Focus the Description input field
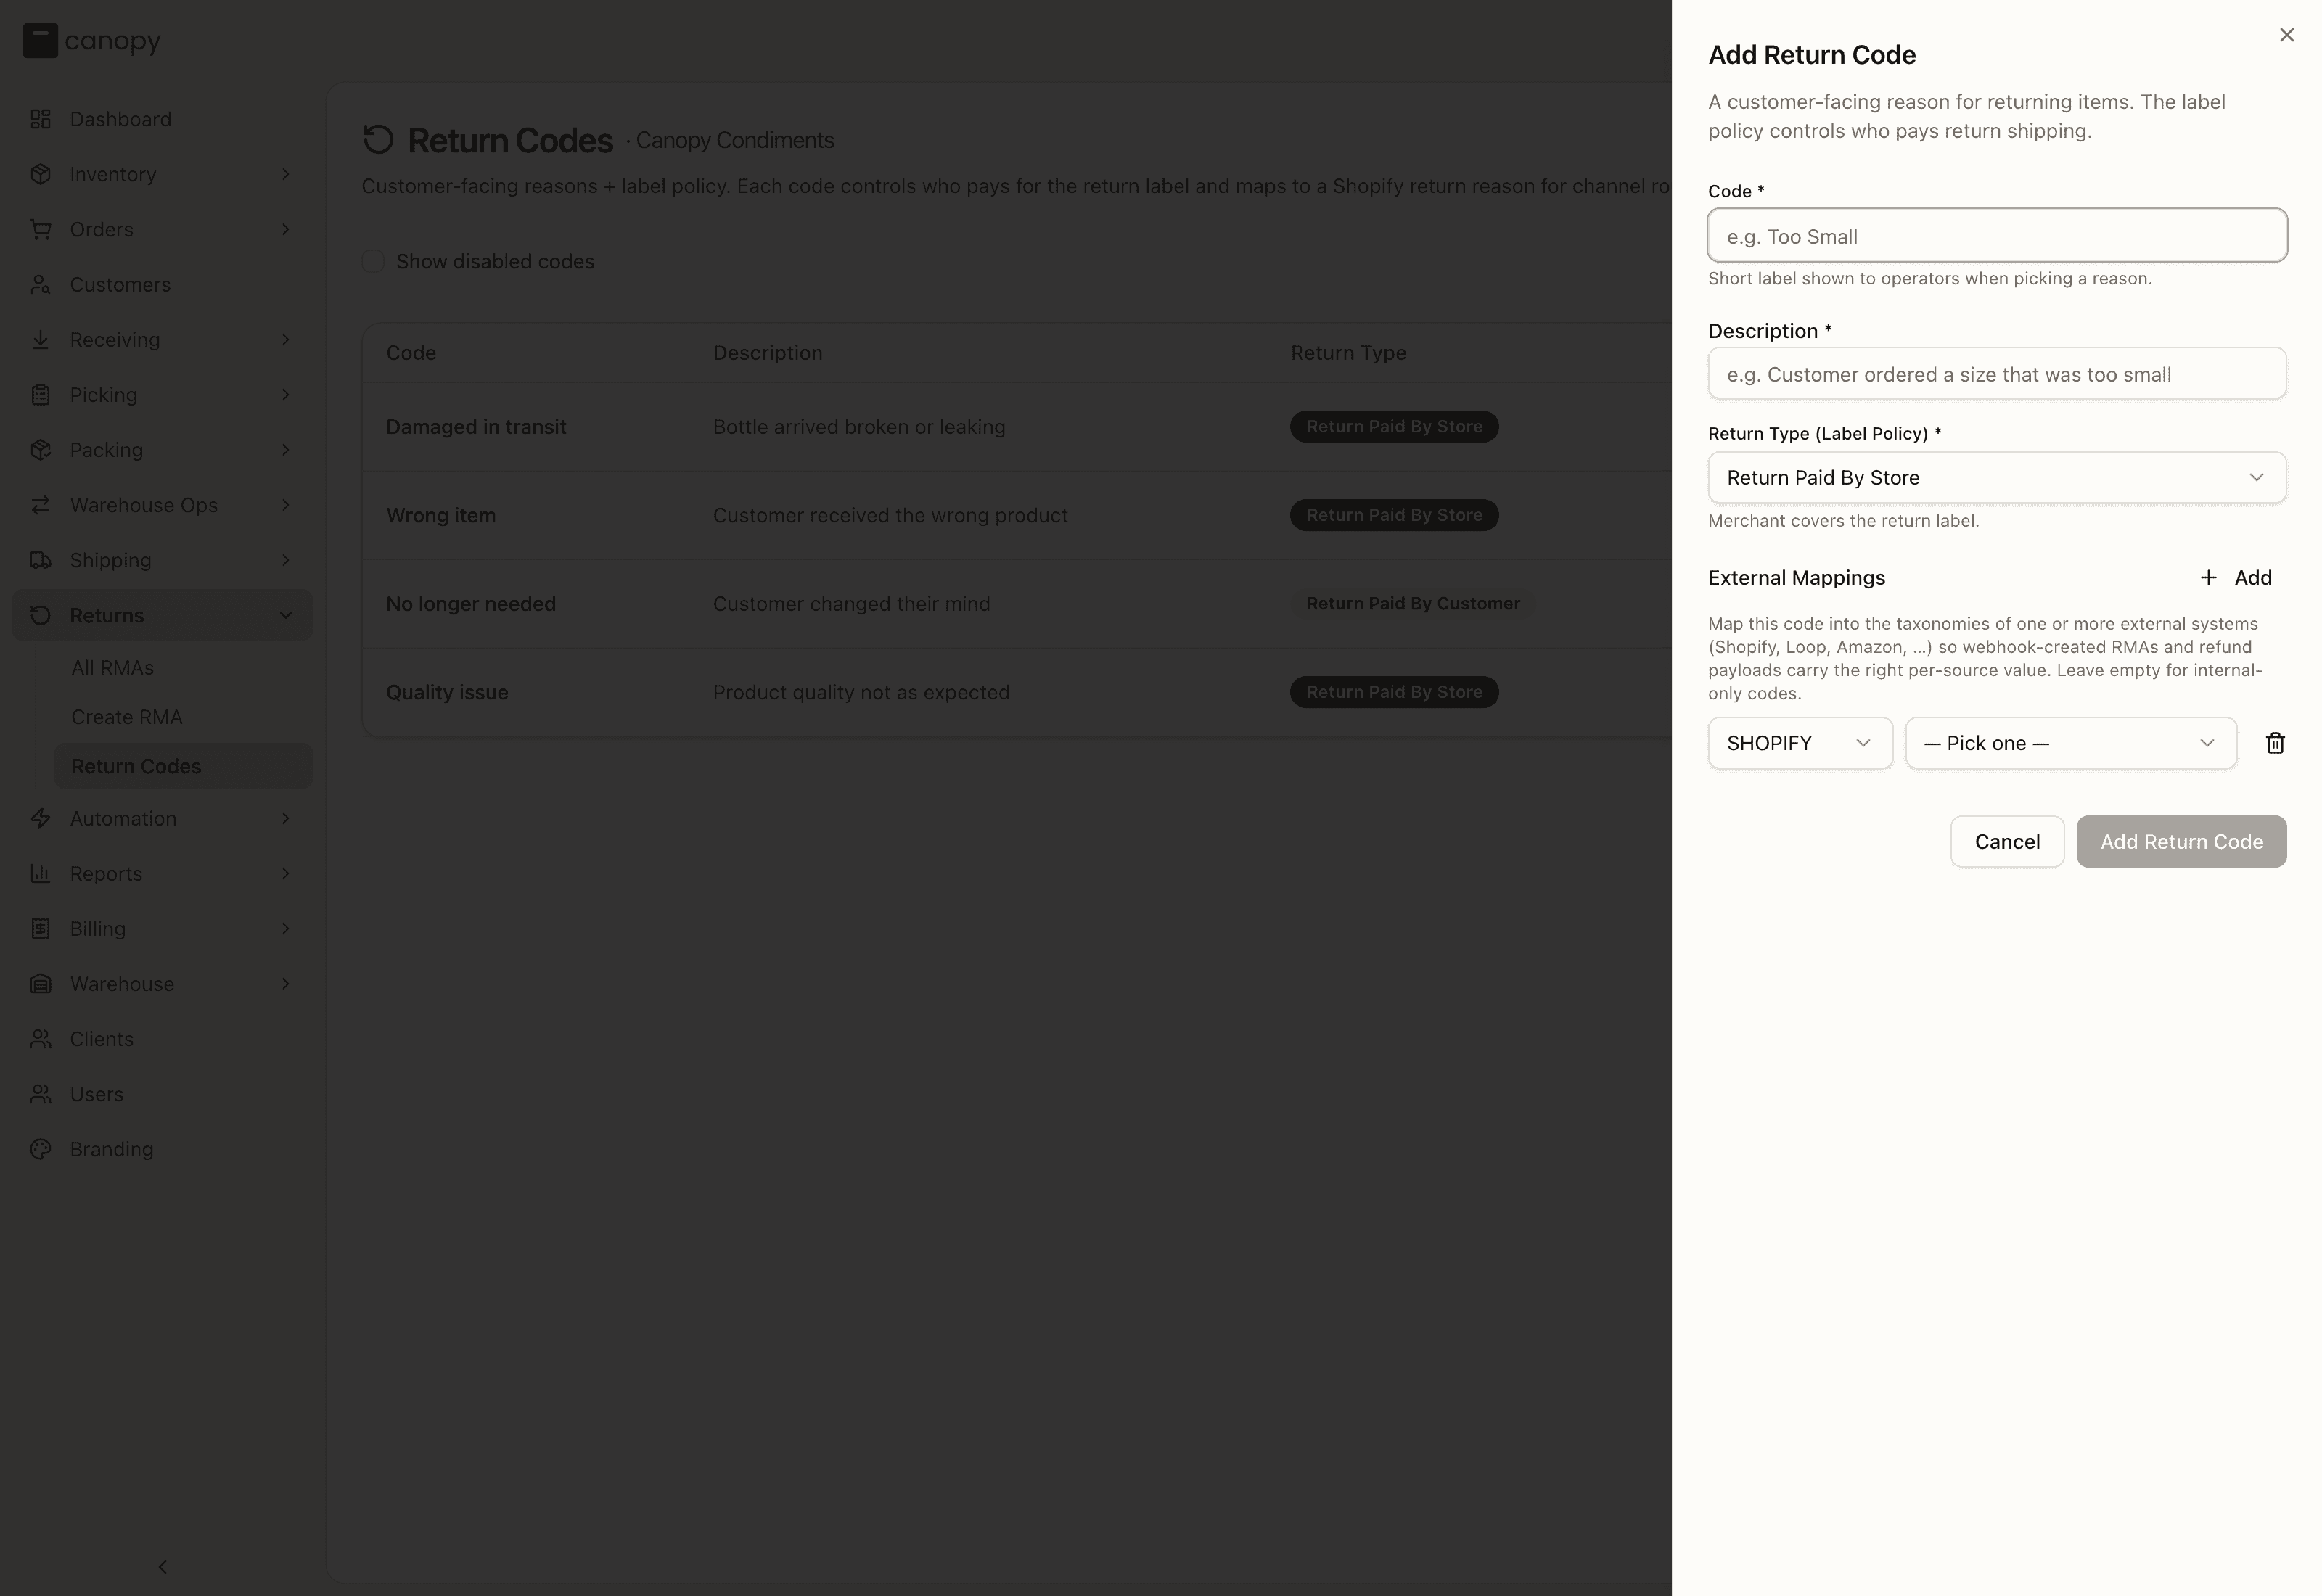Viewport: 2322px width, 1596px height. [1996, 374]
